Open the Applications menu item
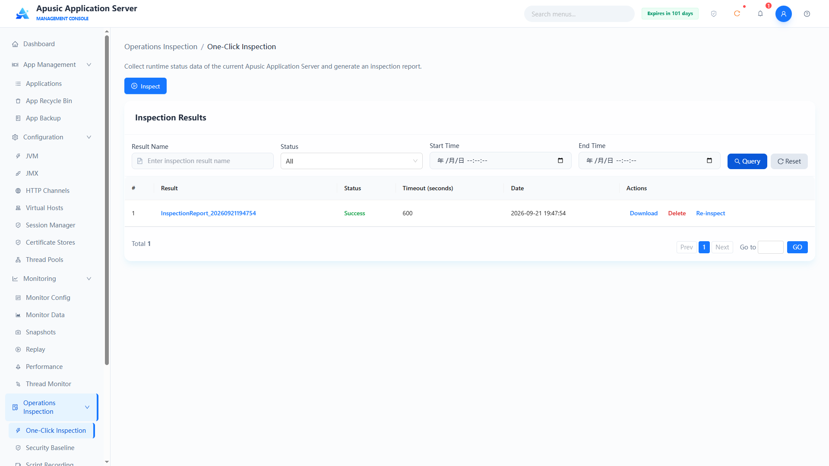The height and width of the screenshot is (466, 829). tap(52, 84)
